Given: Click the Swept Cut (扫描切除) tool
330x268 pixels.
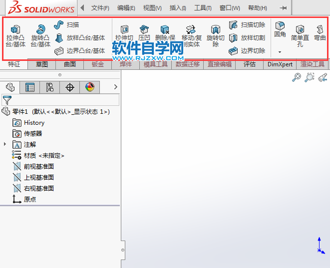Looking at the screenshot, I should [247, 25].
